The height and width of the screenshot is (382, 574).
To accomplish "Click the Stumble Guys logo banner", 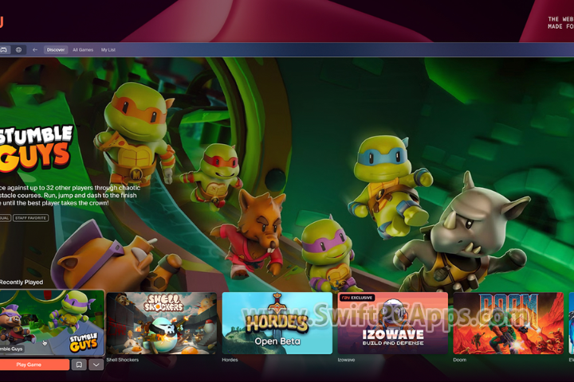I will [x=36, y=148].
